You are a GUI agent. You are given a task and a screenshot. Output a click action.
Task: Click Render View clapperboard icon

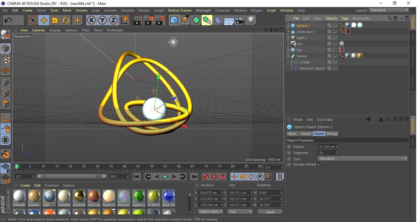point(138,20)
